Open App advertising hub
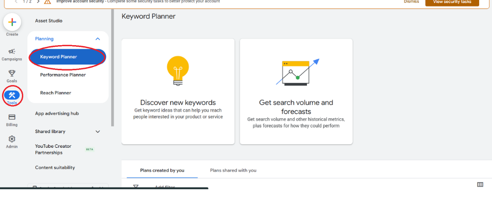 pyautogui.click(x=57, y=113)
